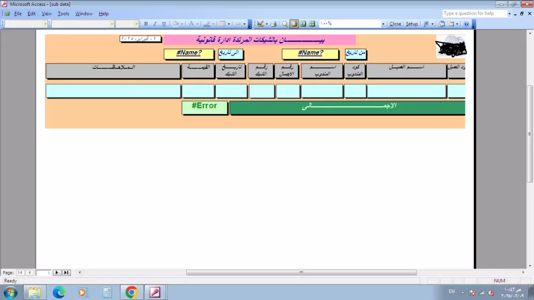This screenshot has height=300, width=534.
Task: Click the logo image at report top right
Action: point(450,46)
